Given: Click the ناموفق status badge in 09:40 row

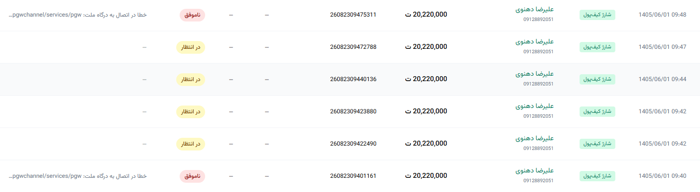Looking at the screenshot, I should (192, 176).
